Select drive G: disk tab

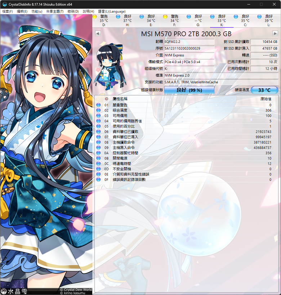tap(198, 21)
